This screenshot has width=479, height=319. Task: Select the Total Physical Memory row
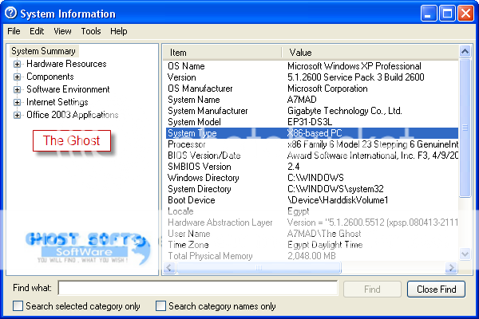tap(312, 256)
